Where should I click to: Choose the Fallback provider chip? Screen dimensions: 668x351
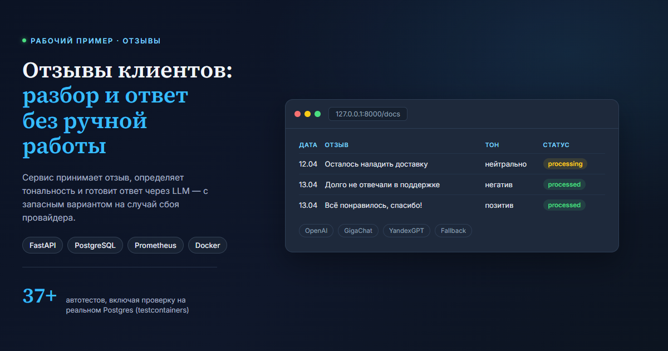coord(453,231)
